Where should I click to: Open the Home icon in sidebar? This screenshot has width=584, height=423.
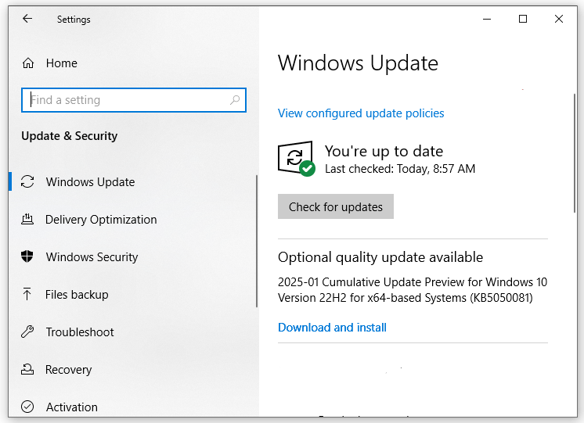[x=28, y=63]
